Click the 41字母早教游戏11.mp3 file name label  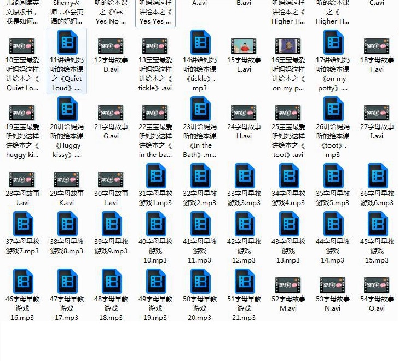click(x=200, y=251)
